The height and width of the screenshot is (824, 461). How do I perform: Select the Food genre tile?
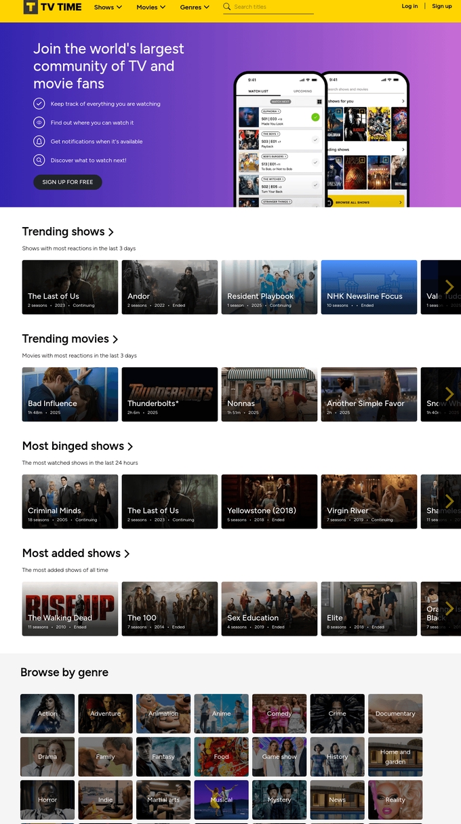(x=221, y=757)
